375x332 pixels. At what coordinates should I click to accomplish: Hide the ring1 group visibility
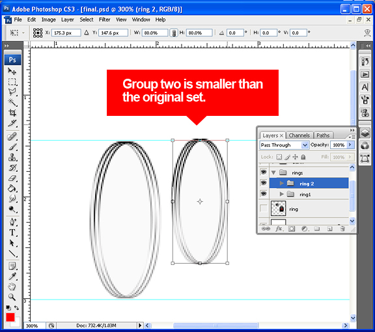pos(264,193)
